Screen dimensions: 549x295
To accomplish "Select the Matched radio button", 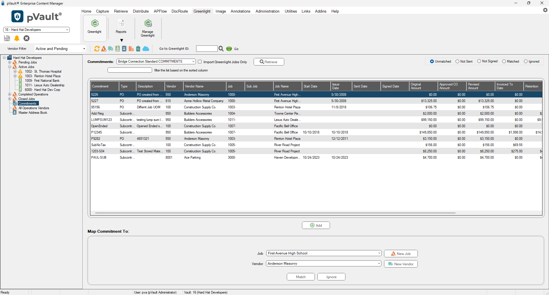I will pos(504,61).
